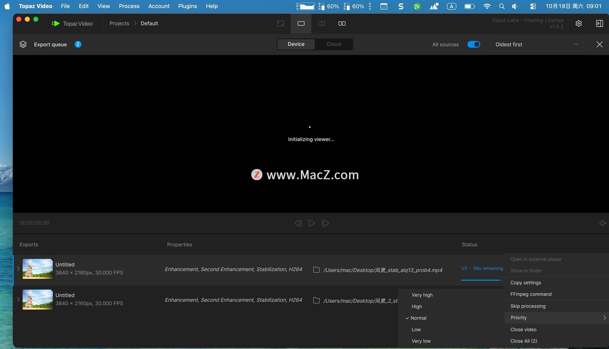Open folder icon for first export

316,270
